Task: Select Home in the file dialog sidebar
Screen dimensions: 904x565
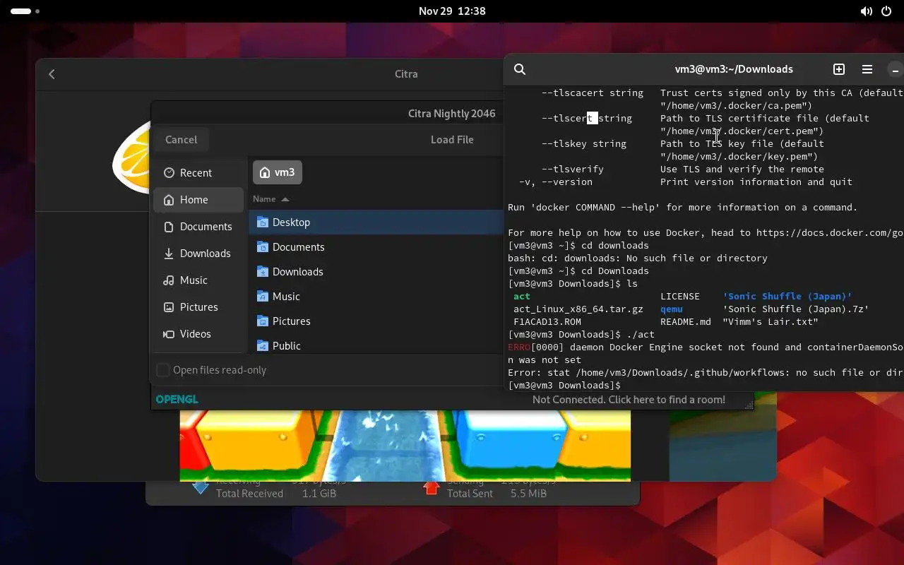Action: [x=198, y=200]
